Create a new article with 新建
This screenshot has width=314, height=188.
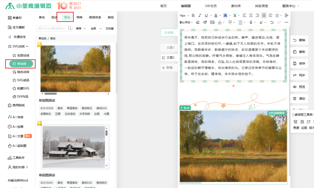point(169,68)
